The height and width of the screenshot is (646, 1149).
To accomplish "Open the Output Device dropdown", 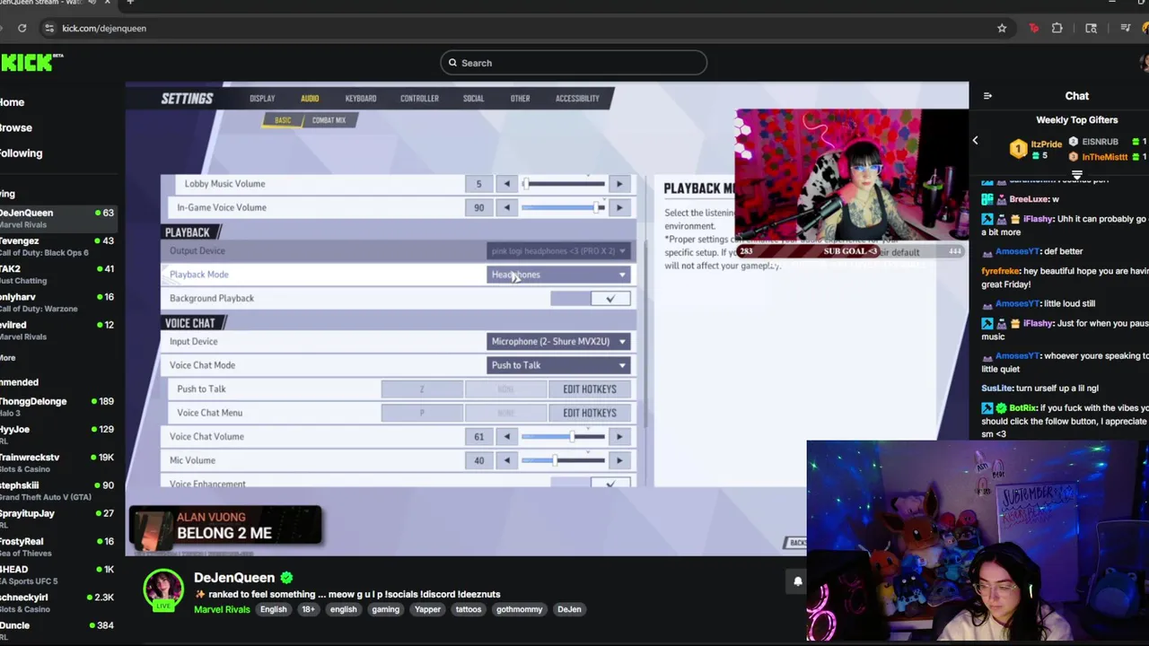I will pyautogui.click(x=558, y=251).
